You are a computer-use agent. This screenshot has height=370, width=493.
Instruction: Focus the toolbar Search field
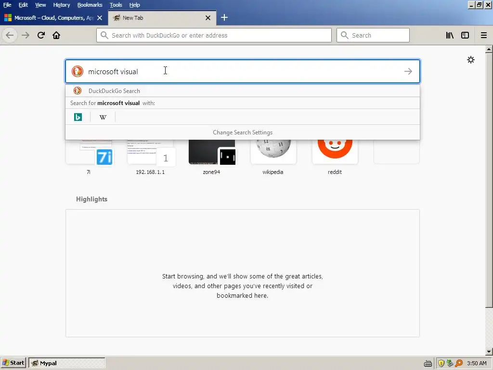373,35
